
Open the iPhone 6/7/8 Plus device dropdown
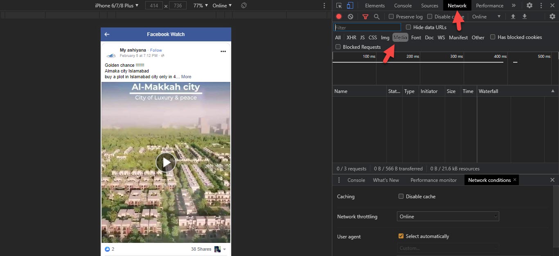117,6
